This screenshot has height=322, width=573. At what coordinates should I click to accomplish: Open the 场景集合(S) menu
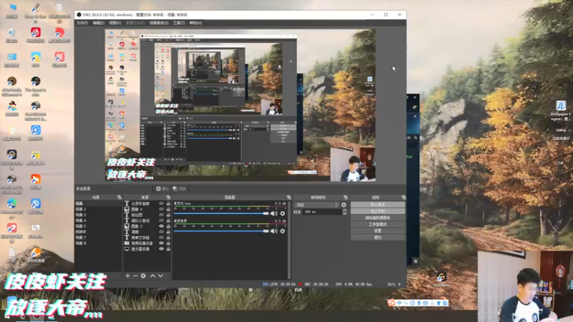coord(158,23)
